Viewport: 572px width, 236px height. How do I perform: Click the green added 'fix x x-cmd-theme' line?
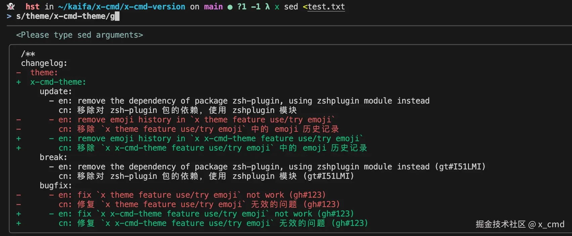pos(201,214)
